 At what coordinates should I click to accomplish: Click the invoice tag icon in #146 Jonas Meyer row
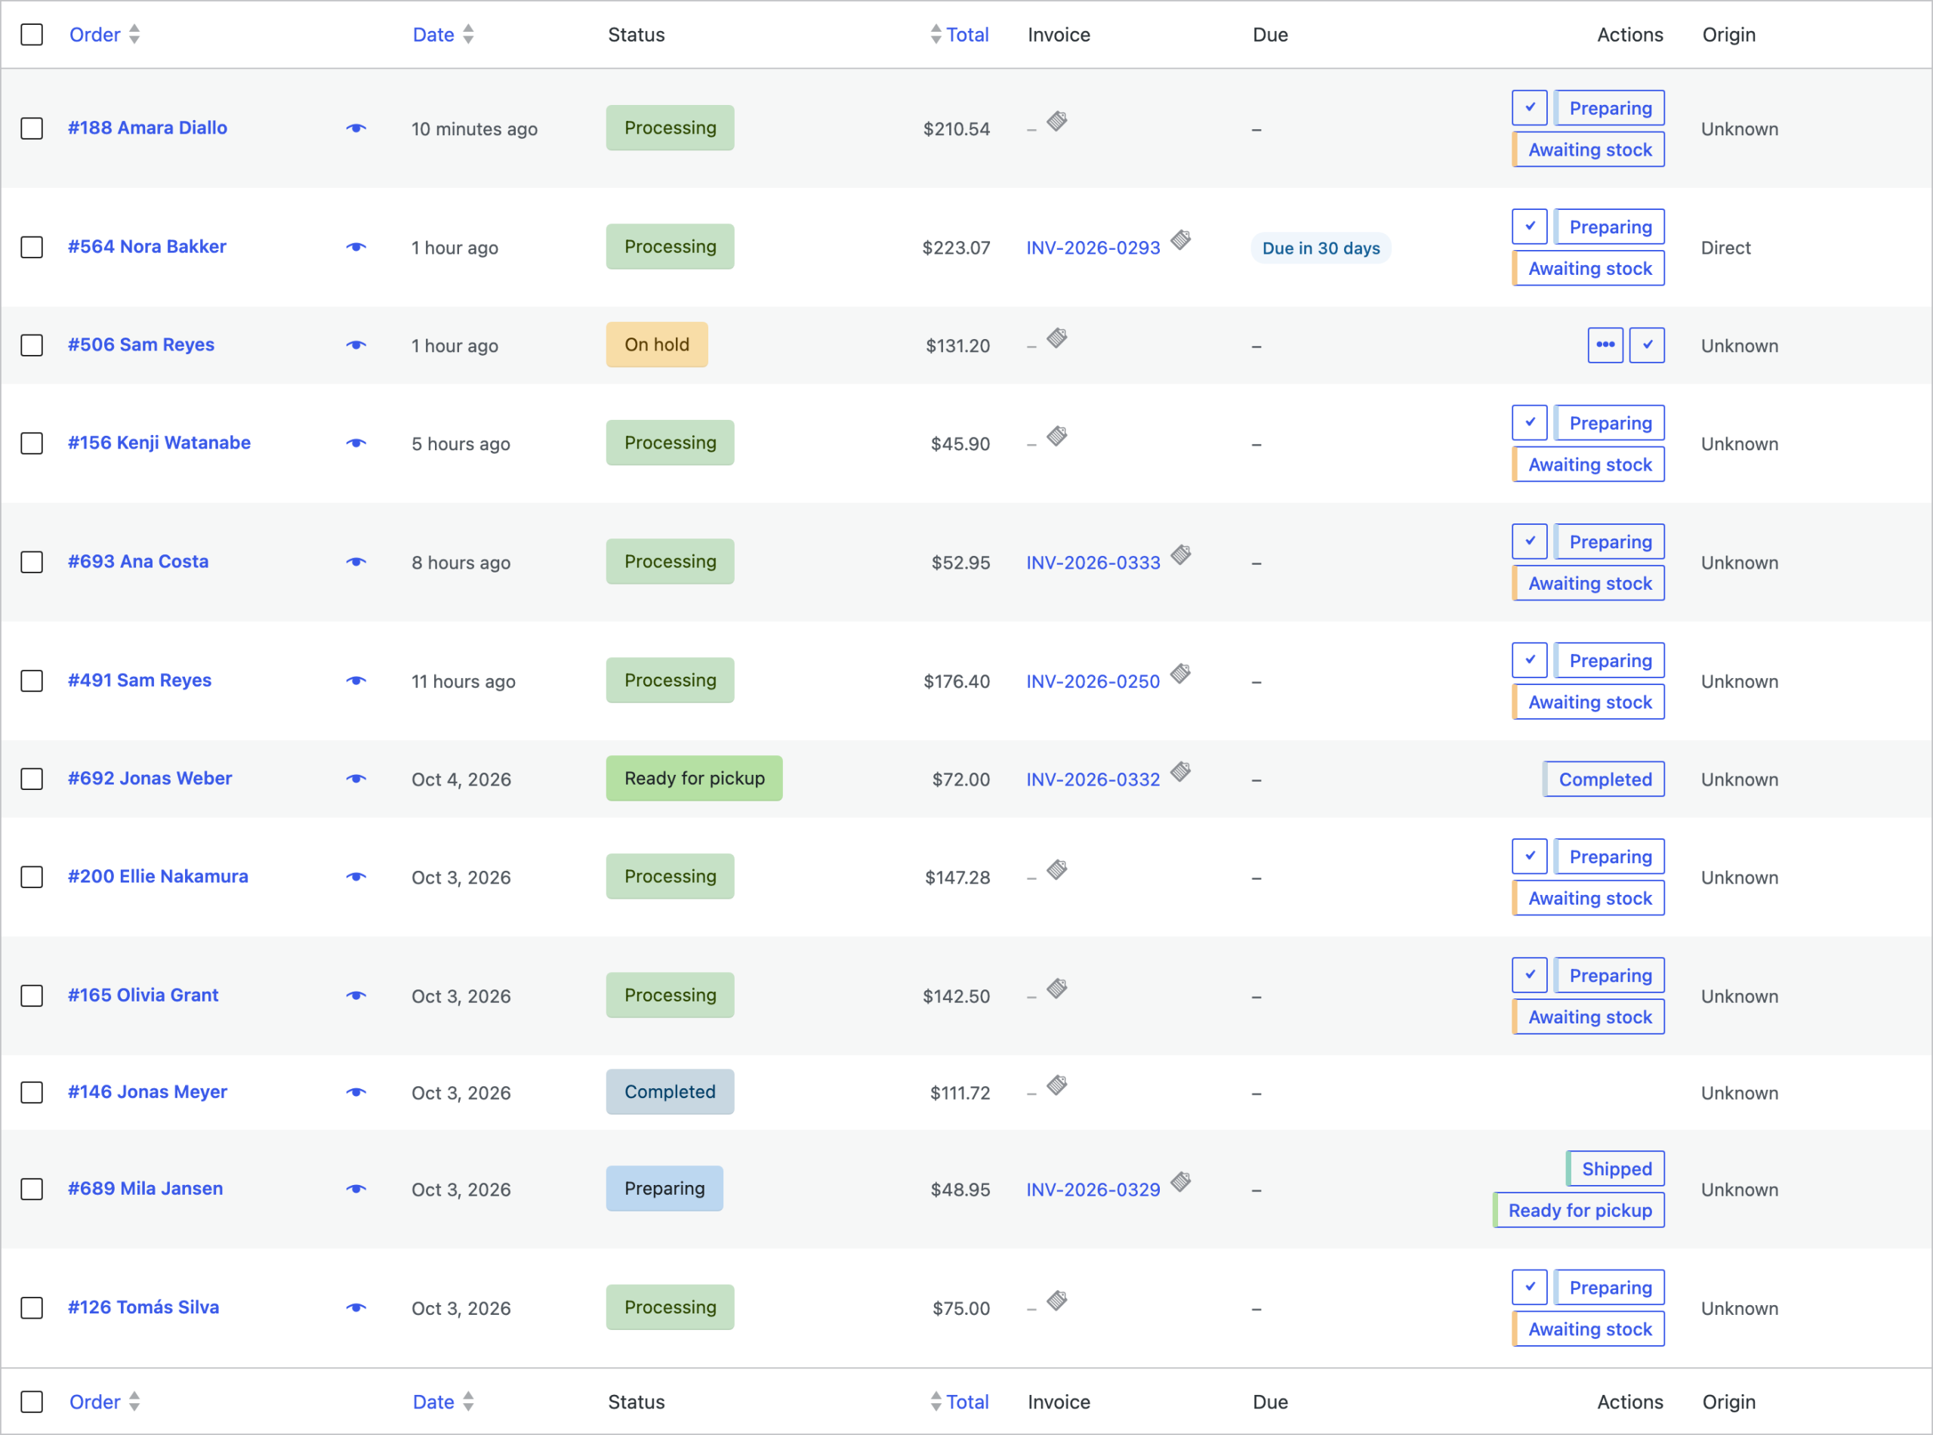tap(1057, 1085)
